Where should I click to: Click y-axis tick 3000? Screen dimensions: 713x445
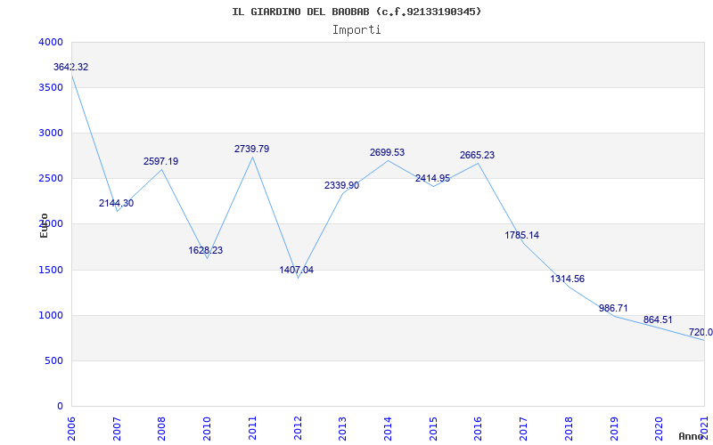[x=51, y=133]
